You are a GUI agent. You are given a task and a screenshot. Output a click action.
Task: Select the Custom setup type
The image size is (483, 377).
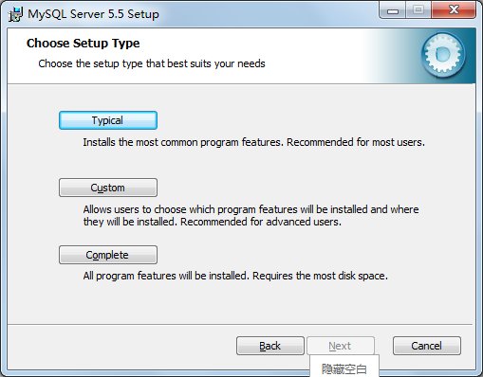(108, 188)
